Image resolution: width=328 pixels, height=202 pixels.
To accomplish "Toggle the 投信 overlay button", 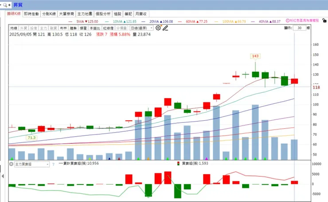I will 34,28.
